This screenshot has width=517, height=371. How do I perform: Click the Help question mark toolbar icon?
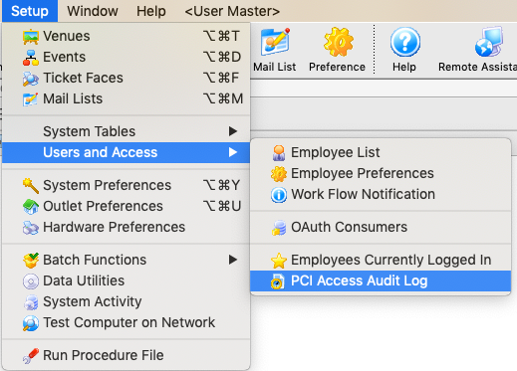(404, 43)
